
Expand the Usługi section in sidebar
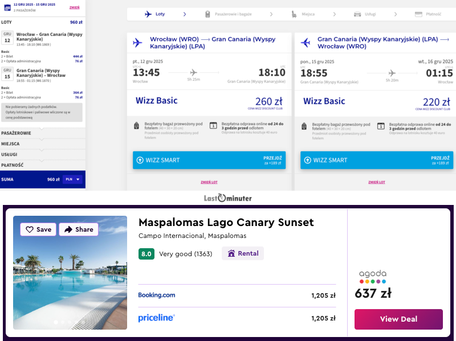point(42,154)
